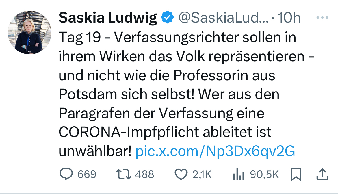Screen dimensions: 338x195
Task: Click the 90,5K views count
Action: tap(264, 174)
